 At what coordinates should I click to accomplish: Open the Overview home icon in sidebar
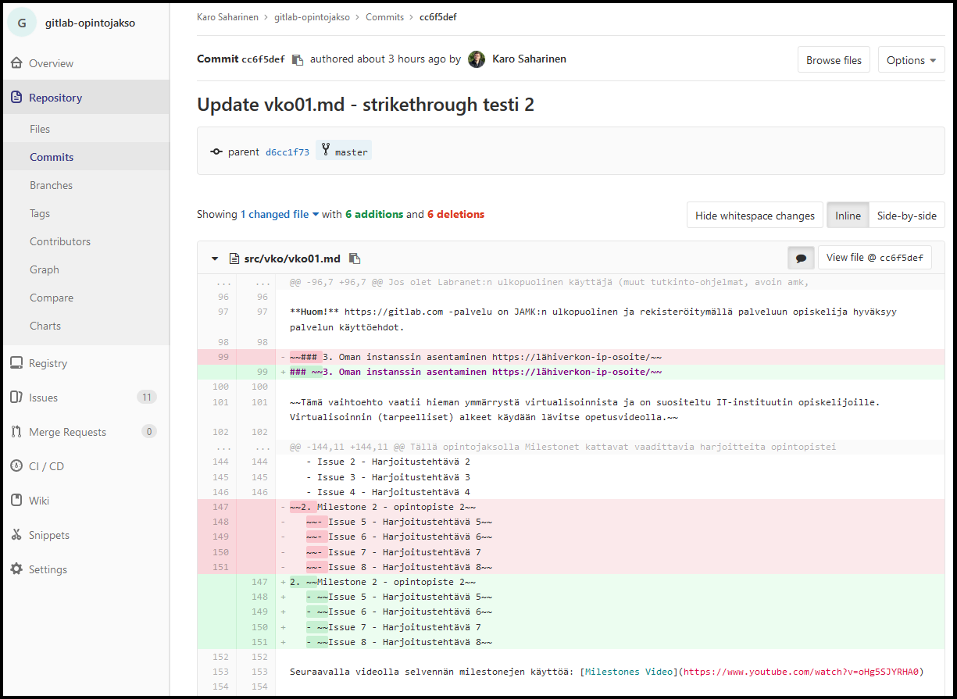click(16, 63)
